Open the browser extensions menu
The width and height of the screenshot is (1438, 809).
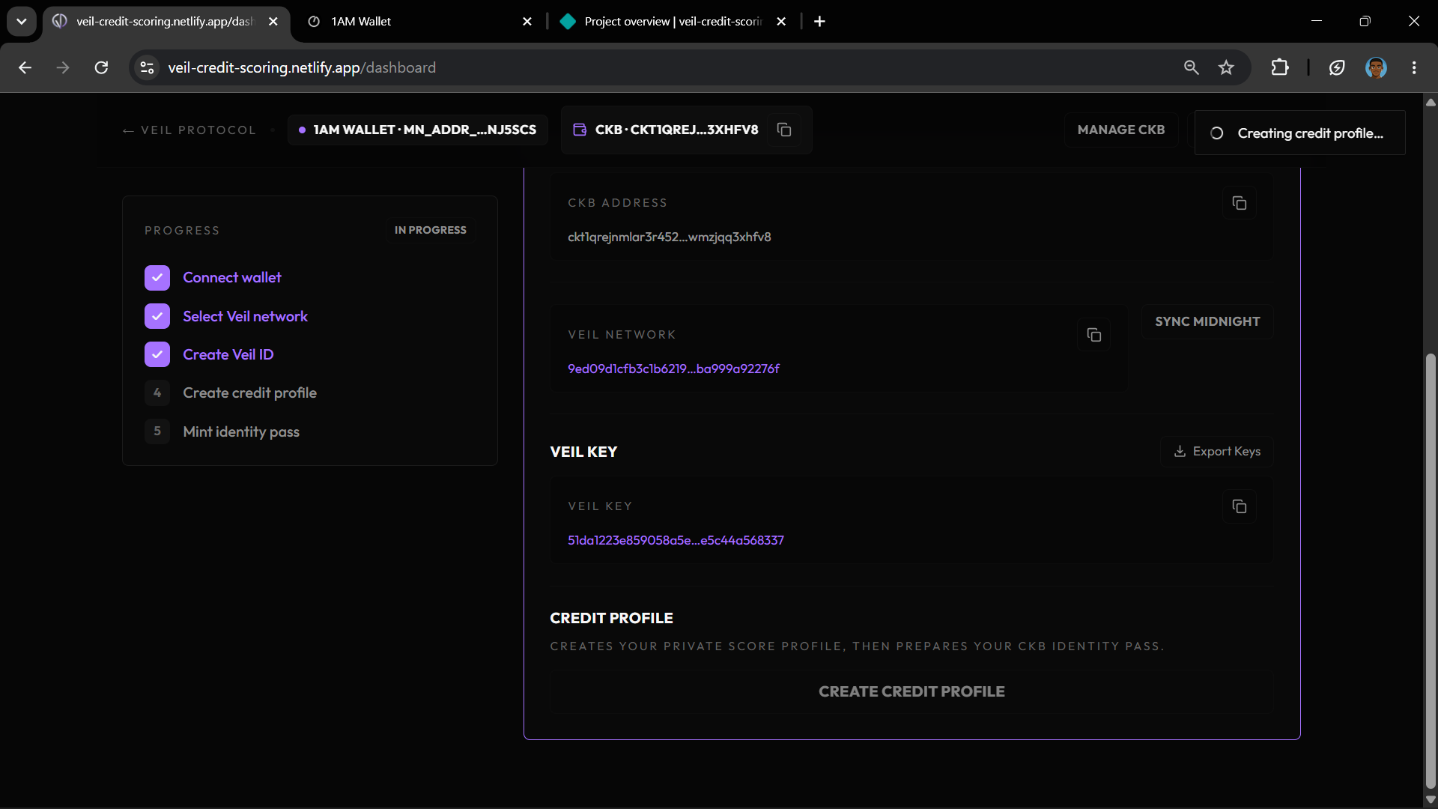click(1280, 67)
